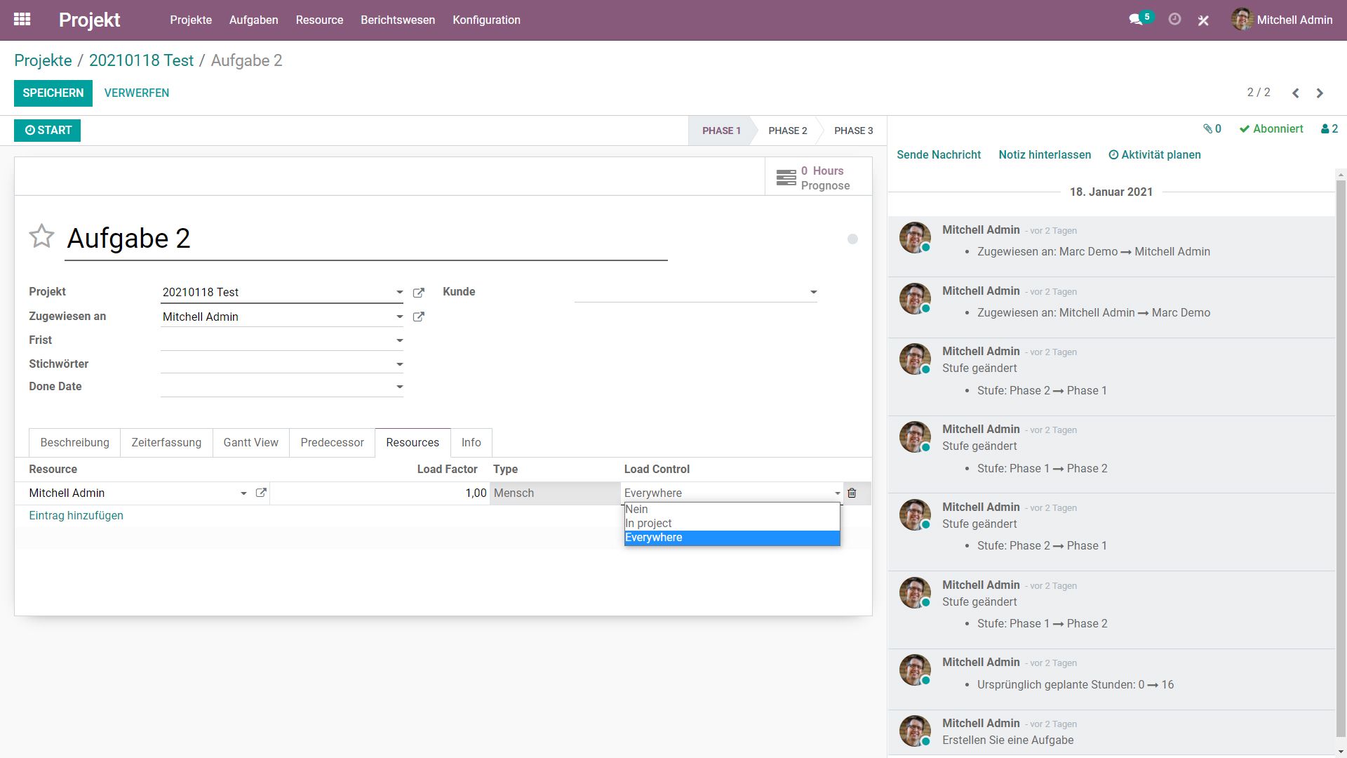1347x758 pixels.
Task: Toggle the priority star next to Aufgabe 2
Action: [41, 237]
